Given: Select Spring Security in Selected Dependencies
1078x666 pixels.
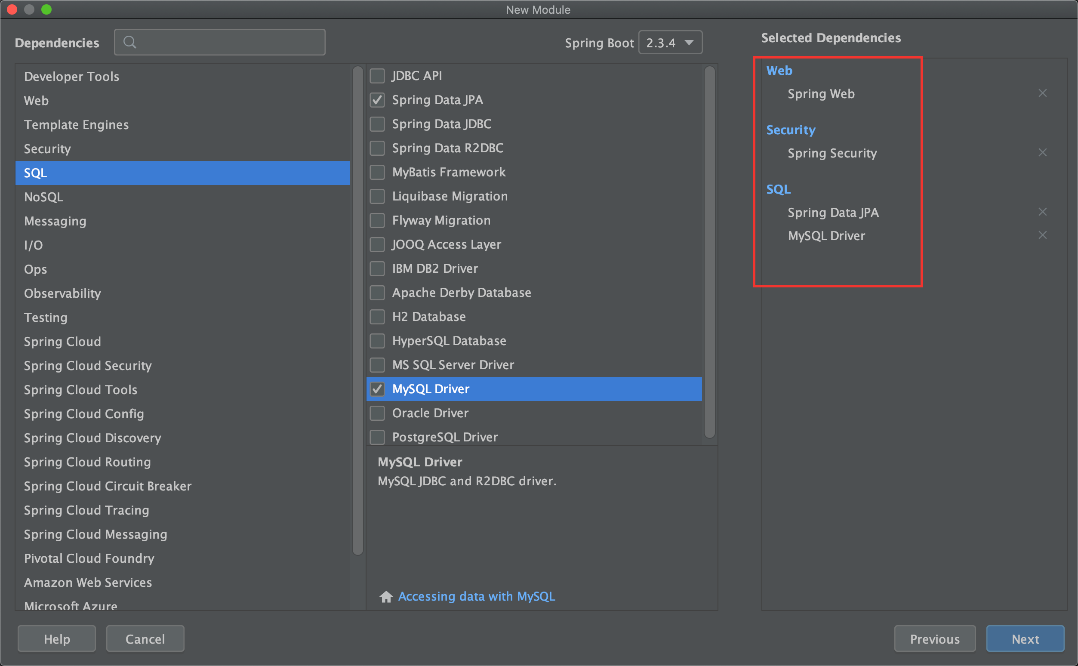Looking at the screenshot, I should click(x=832, y=153).
